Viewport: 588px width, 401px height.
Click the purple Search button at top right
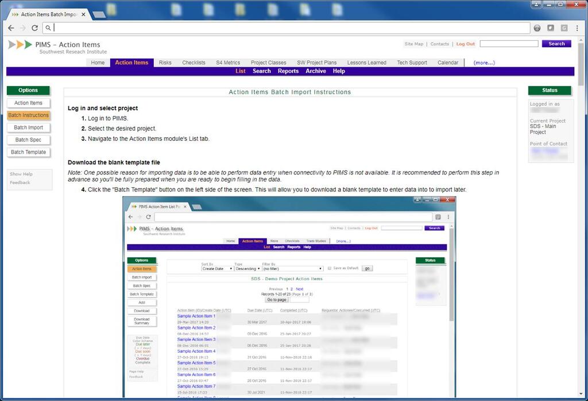(556, 44)
